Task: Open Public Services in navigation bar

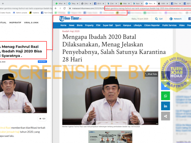Action: point(169,25)
